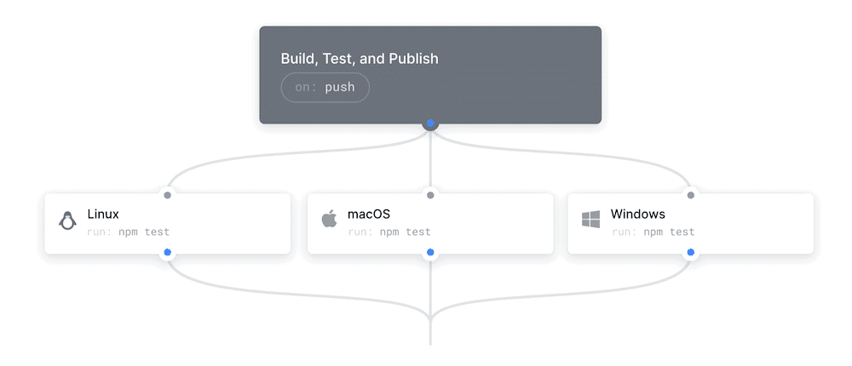Click the blue output dot below Windows card
Image resolution: width=852 pixels, height=366 pixels.
[x=690, y=252]
